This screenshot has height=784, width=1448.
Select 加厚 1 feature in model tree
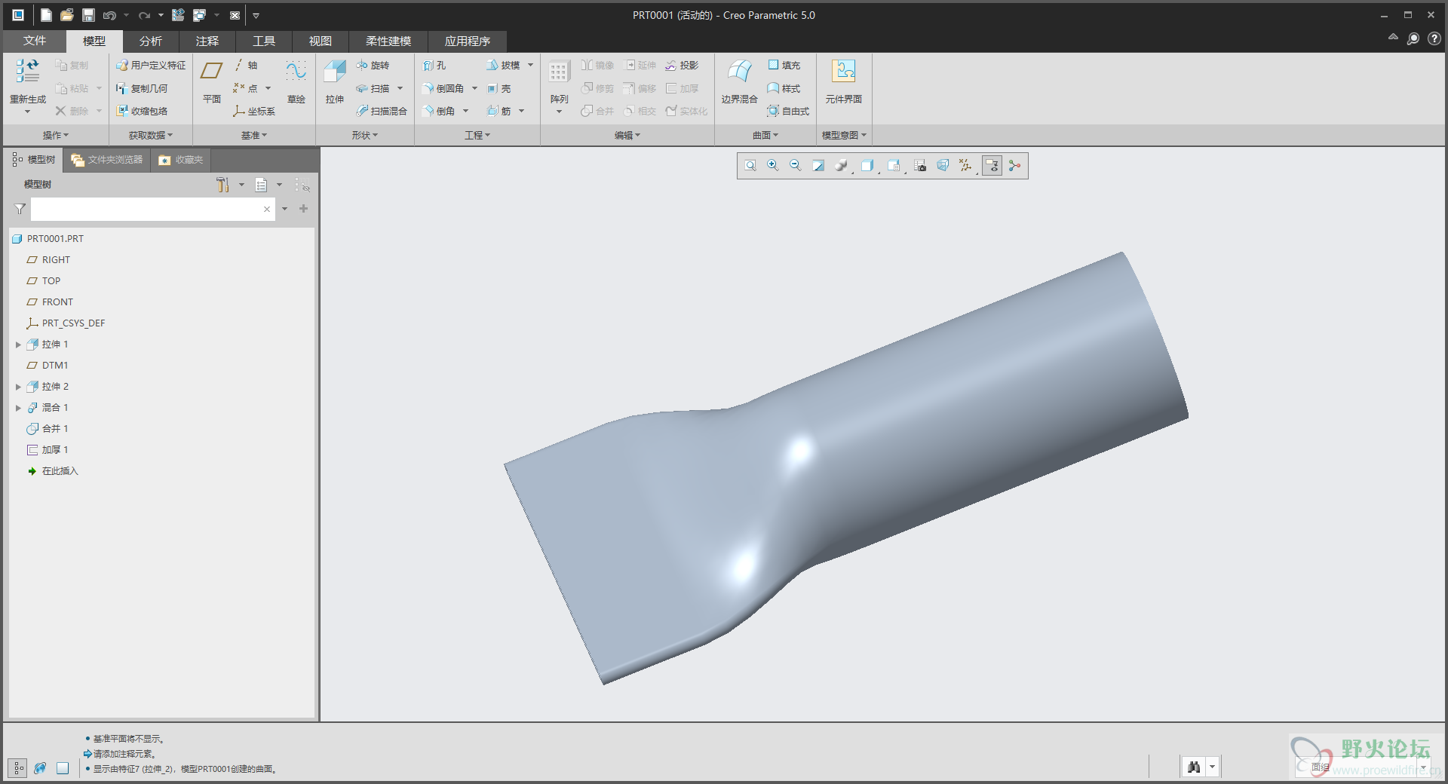click(x=48, y=450)
